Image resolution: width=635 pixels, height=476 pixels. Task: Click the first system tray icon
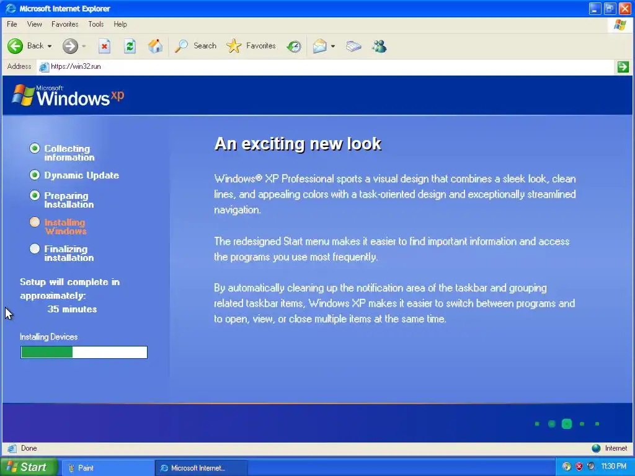click(567, 466)
